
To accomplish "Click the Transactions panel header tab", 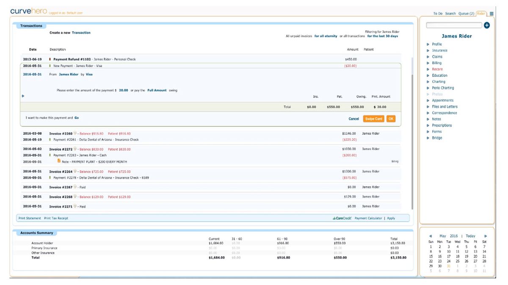I will pos(31,26).
